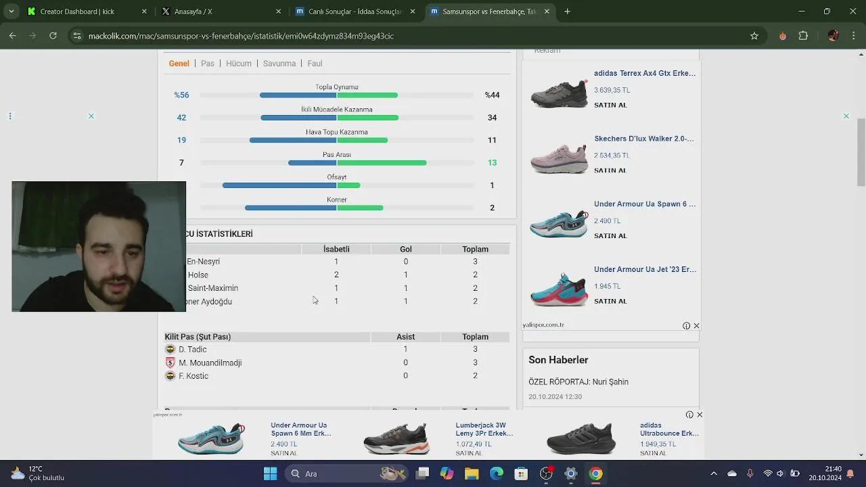Open OBS Studio from taskbar
866x487 pixels.
[x=546, y=473]
